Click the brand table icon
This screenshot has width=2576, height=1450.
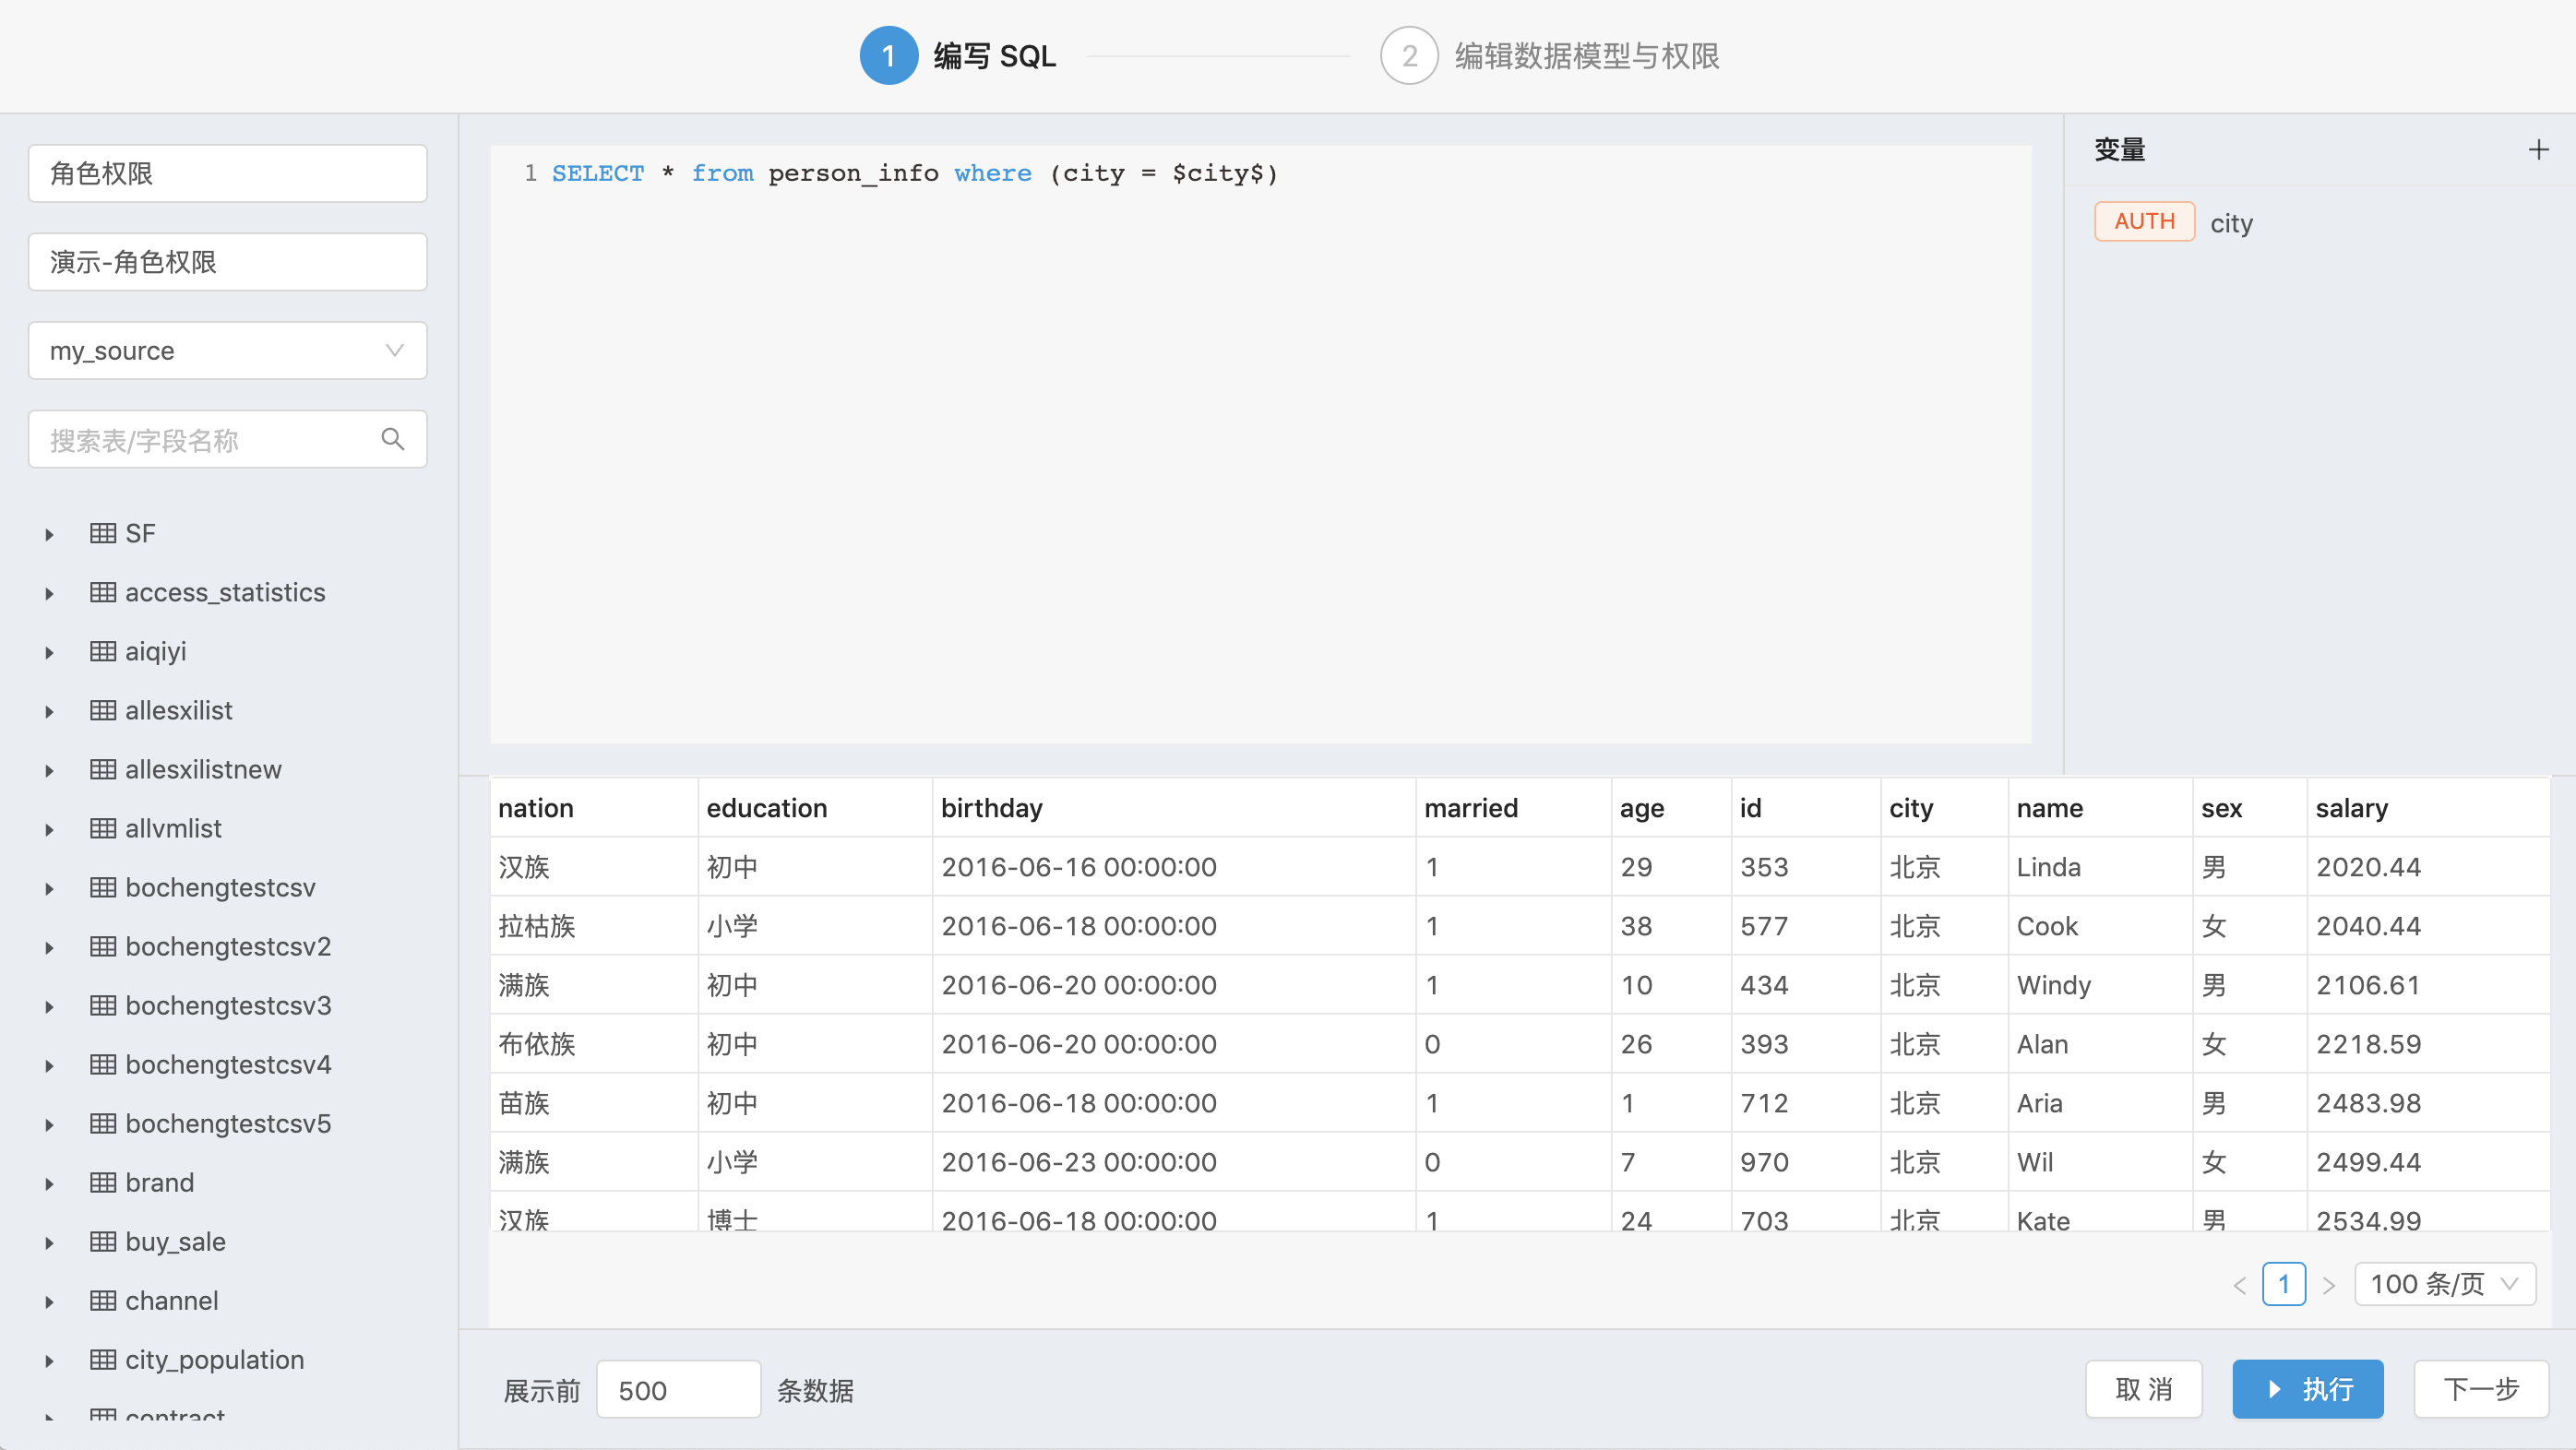coord(102,1183)
